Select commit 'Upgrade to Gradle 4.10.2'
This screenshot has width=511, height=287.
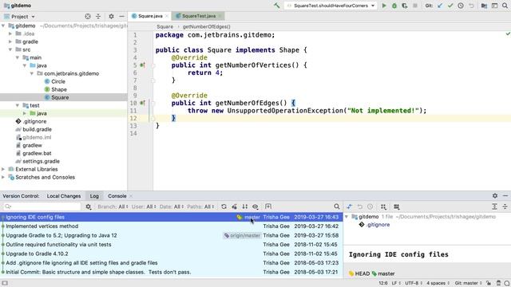click(x=172, y=254)
